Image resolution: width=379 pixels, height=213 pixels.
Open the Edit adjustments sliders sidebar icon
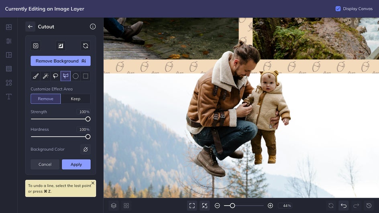[x=9, y=41]
